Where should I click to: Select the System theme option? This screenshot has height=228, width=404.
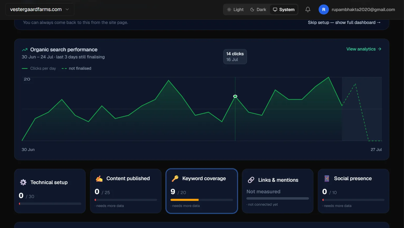284,9
